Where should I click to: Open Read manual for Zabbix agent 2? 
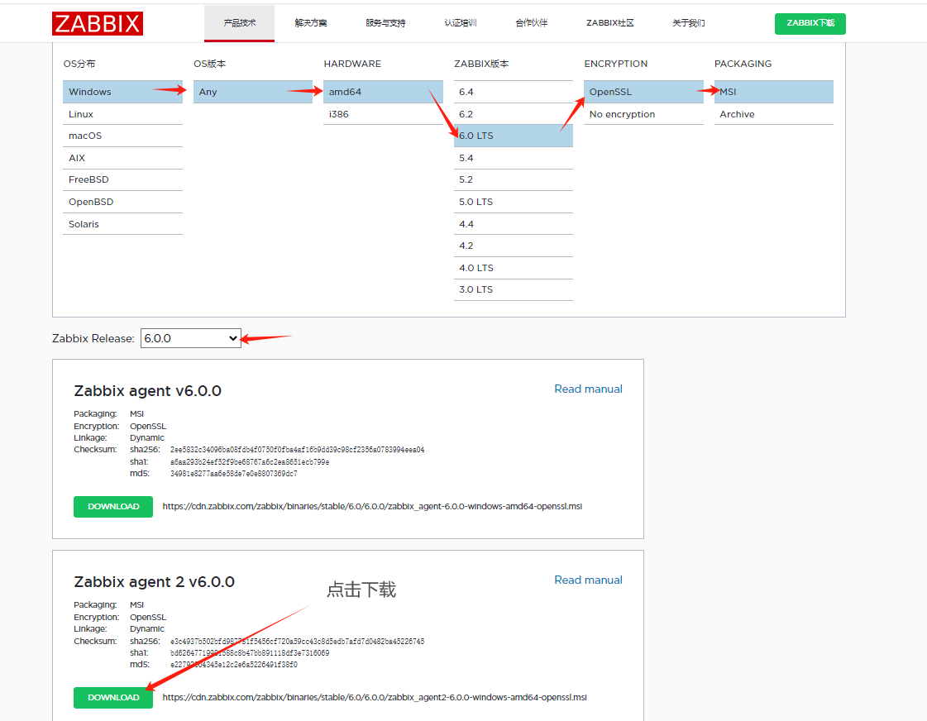[x=588, y=580]
